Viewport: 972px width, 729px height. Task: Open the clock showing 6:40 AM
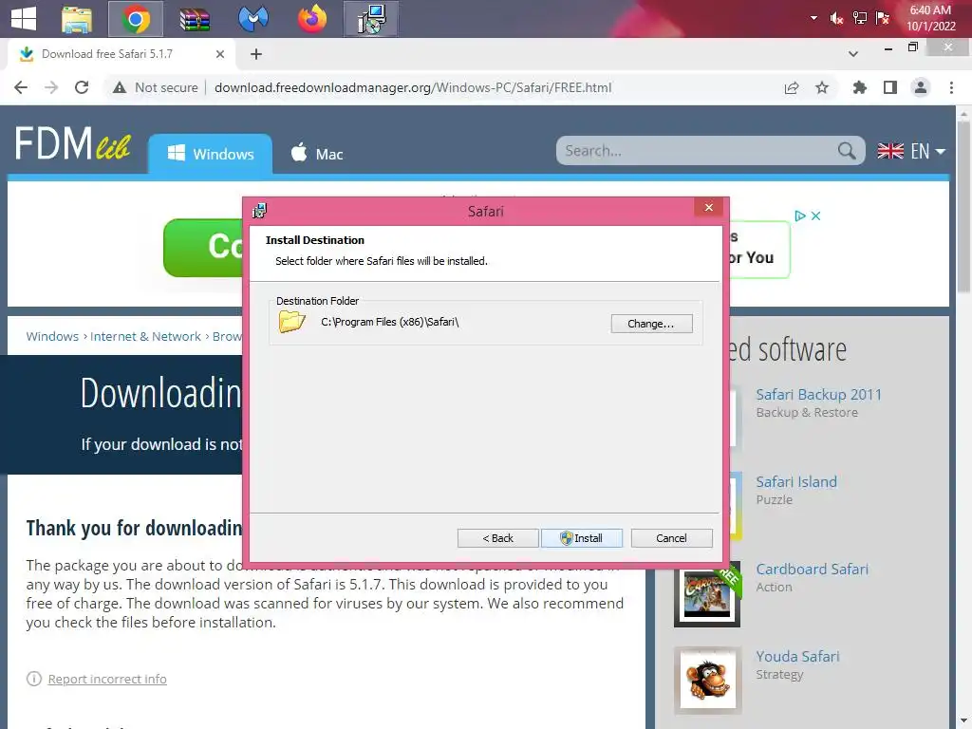(x=930, y=18)
